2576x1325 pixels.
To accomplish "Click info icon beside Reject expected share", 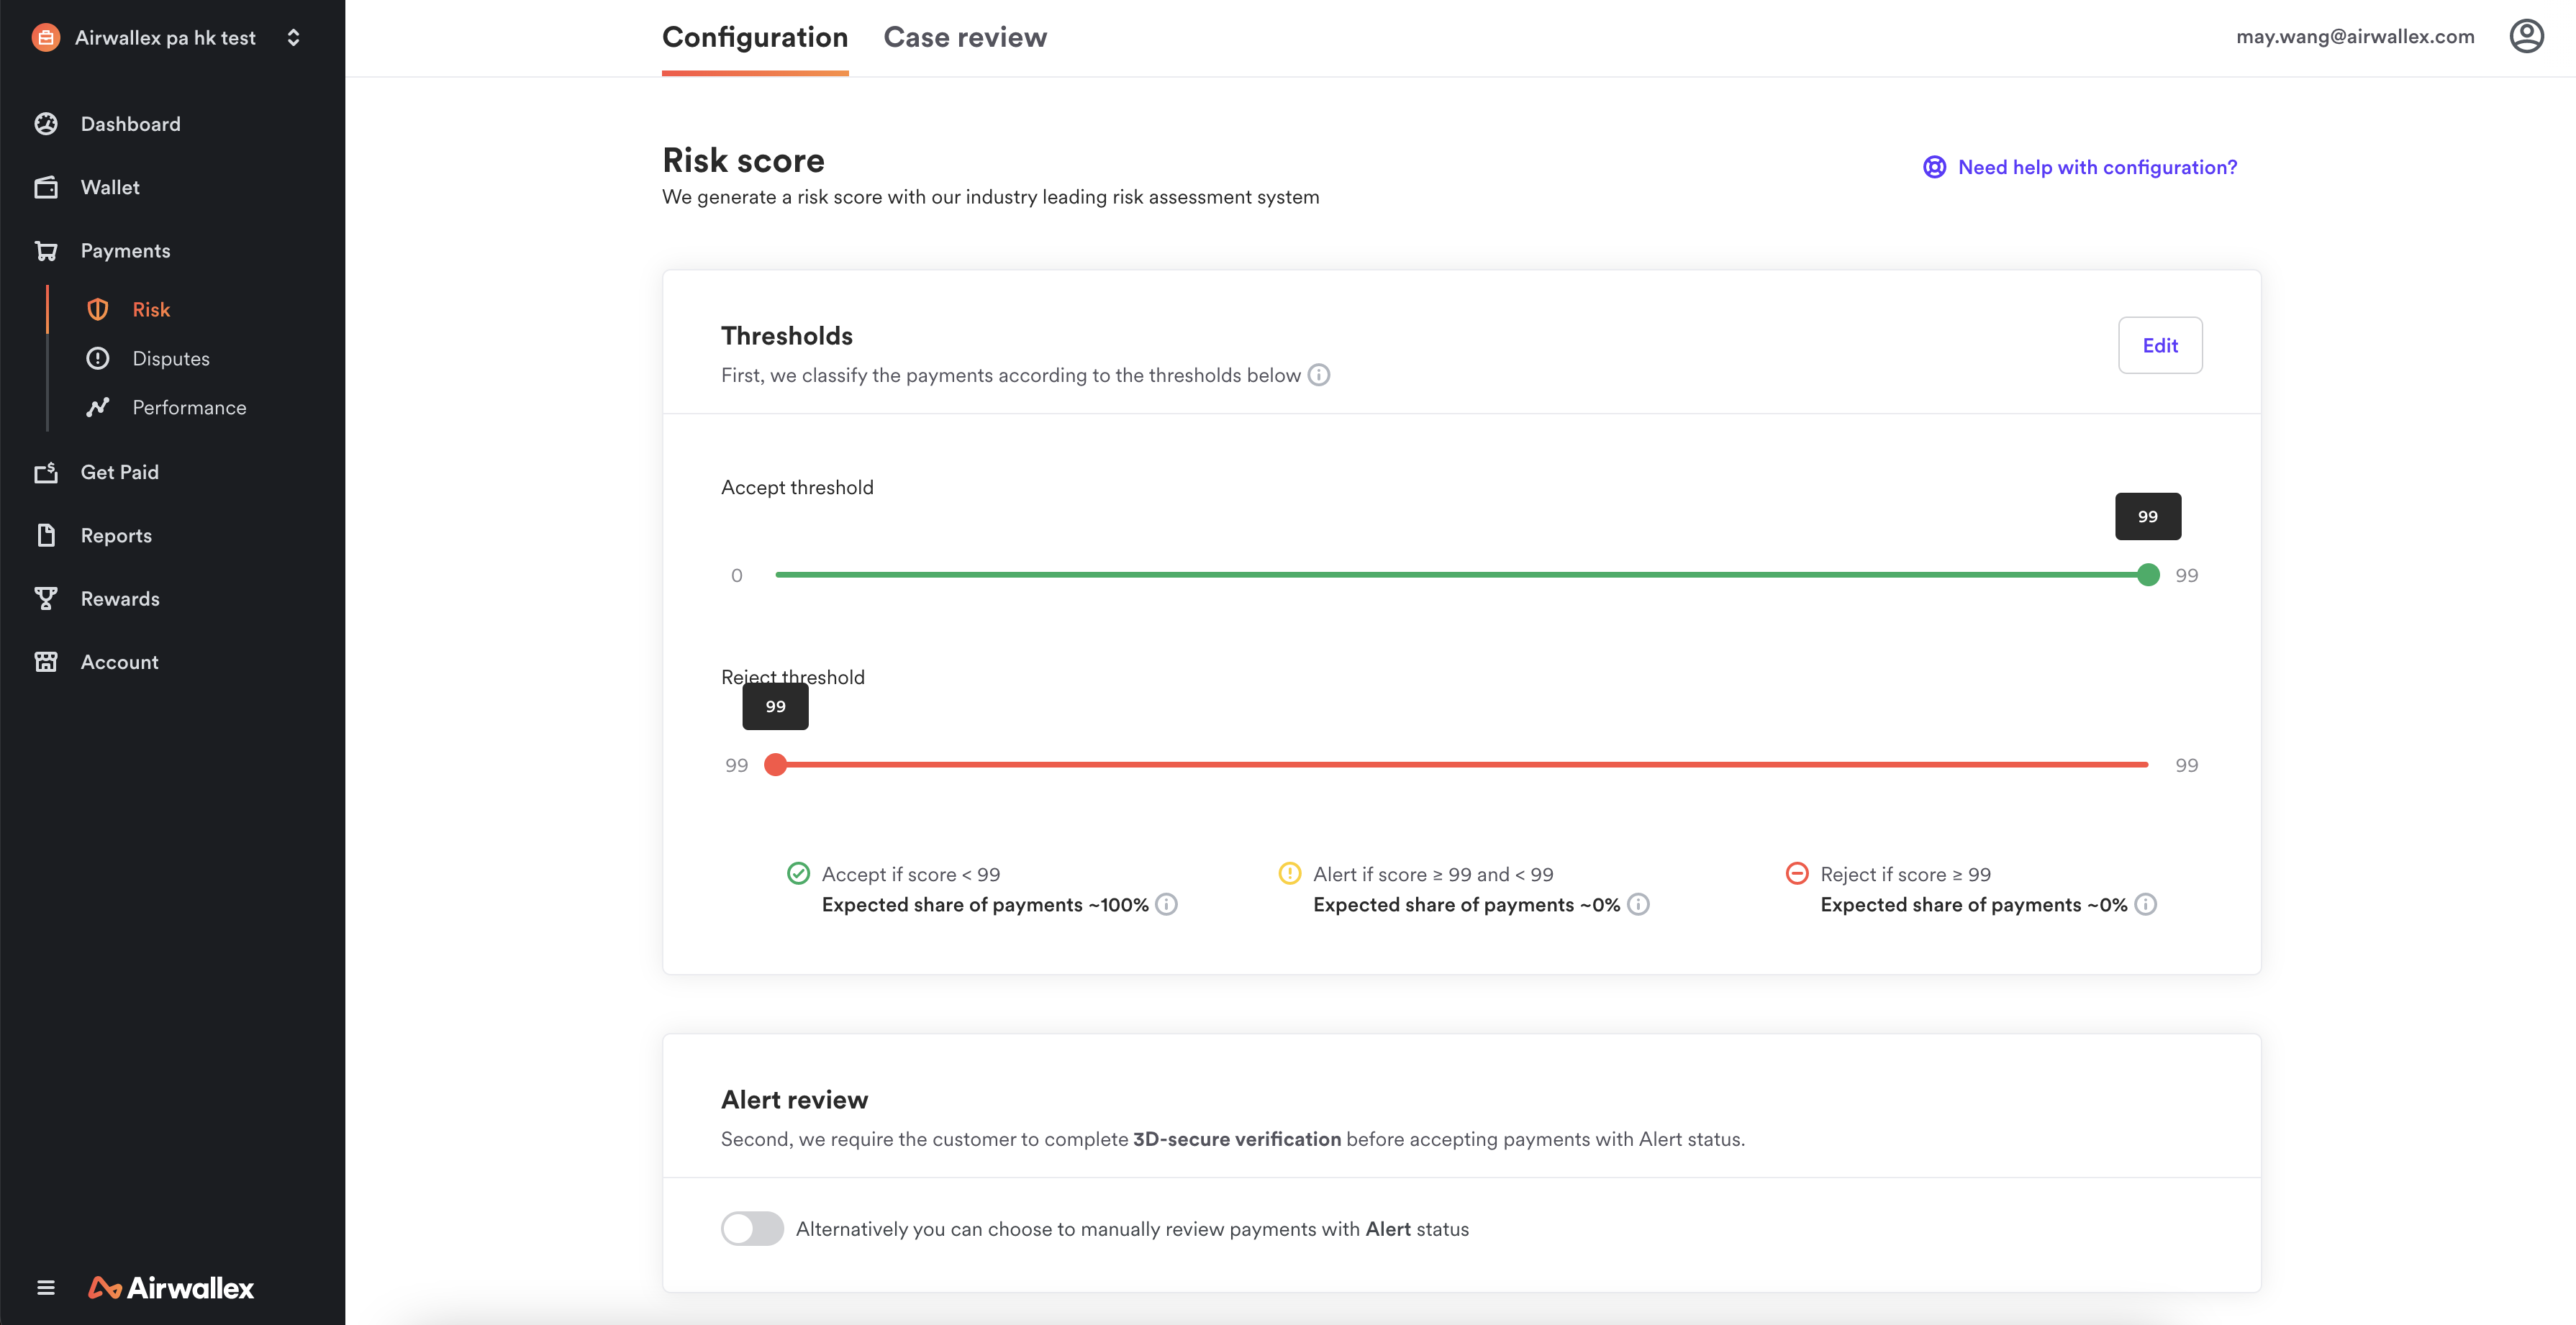I will (x=2145, y=904).
